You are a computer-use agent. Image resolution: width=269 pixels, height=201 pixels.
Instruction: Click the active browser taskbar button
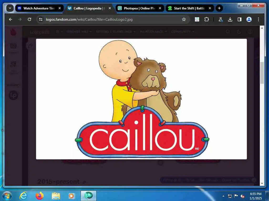click(89, 196)
